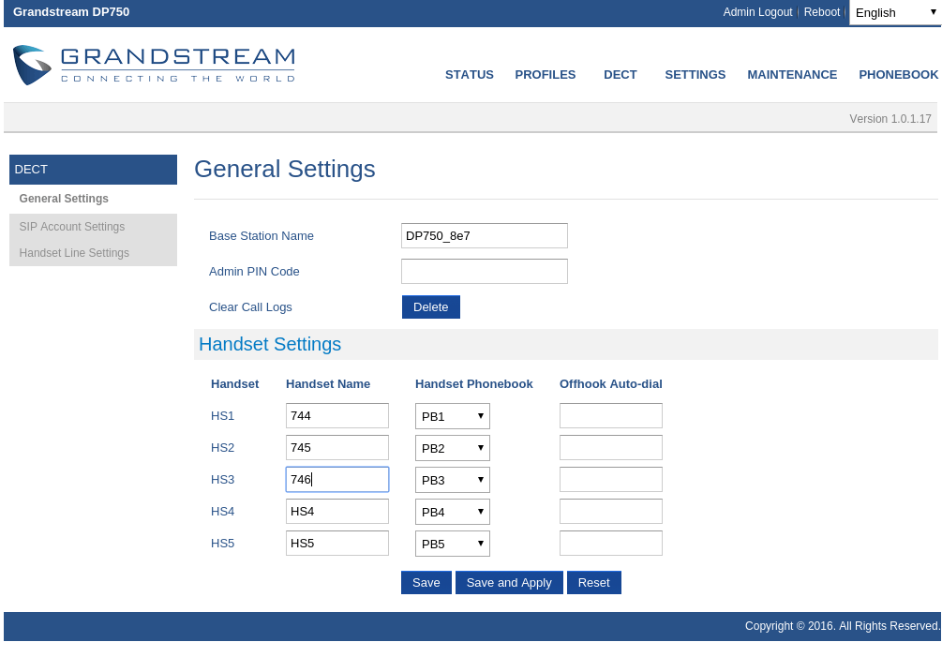Open the PB5 phonebook dropdown

[x=453, y=544]
